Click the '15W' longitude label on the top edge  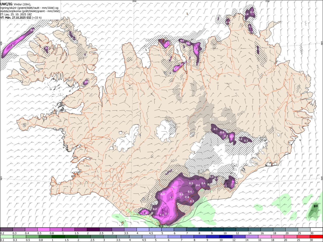pyautogui.click(x=267, y=1)
